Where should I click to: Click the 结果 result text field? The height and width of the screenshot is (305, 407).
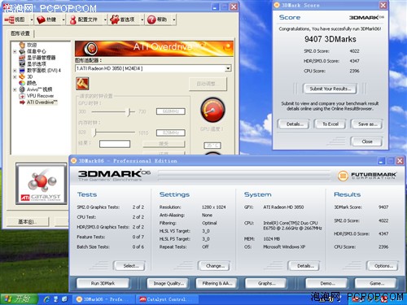coord(115,144)
